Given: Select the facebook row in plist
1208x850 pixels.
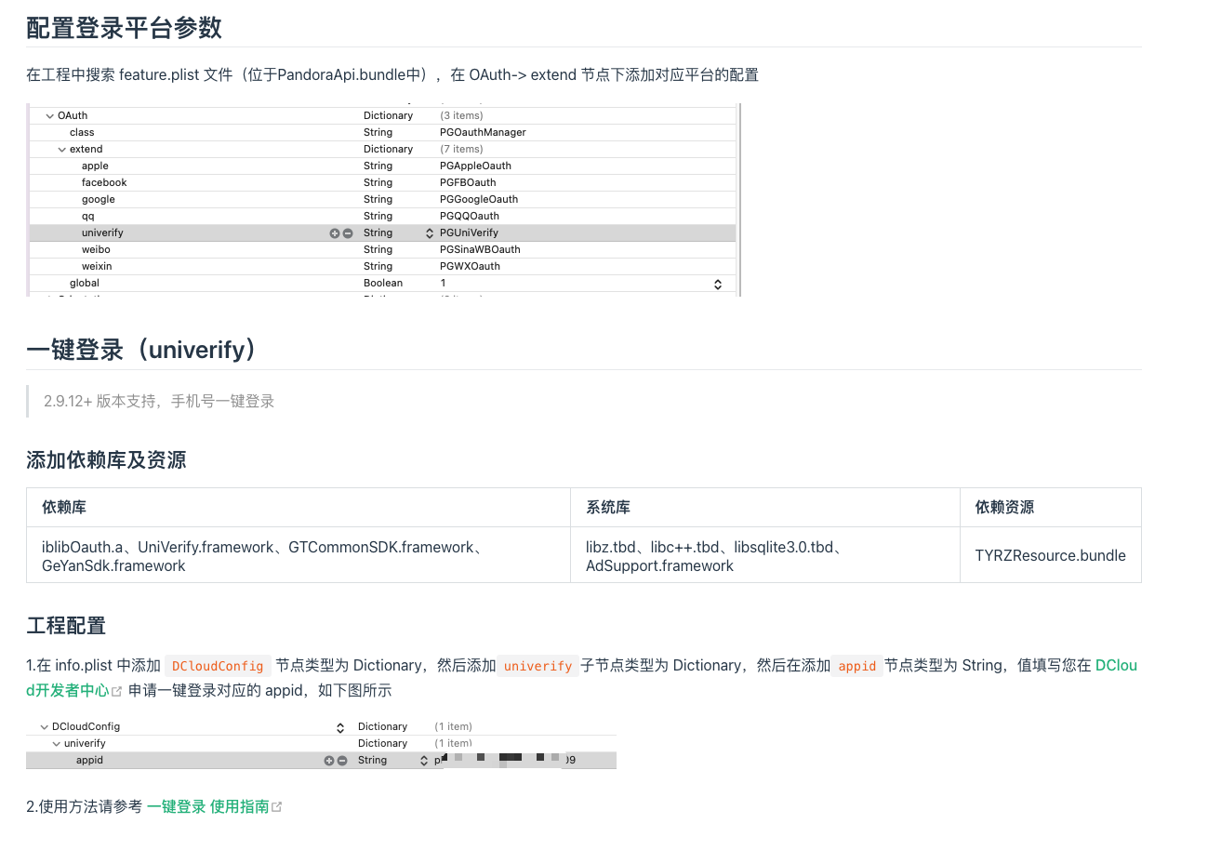Looking at the screenshot, I should point(104,183).
